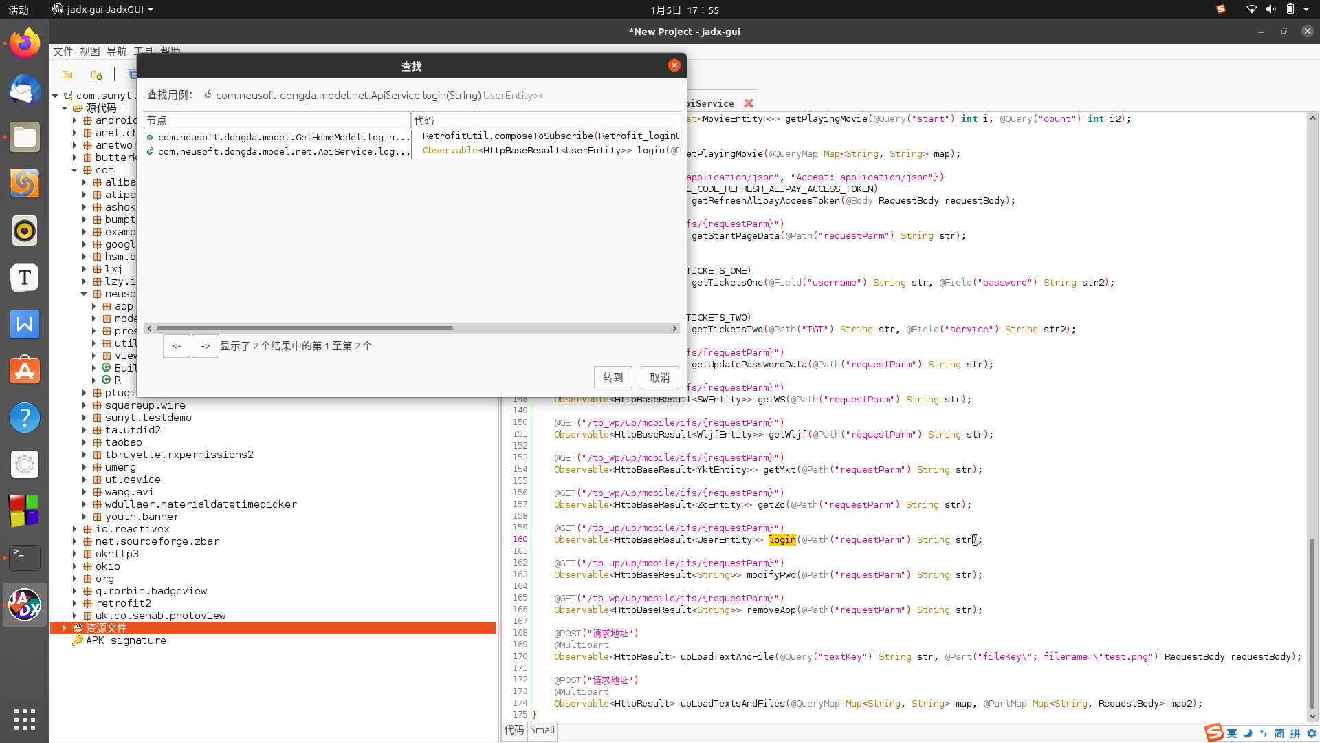
Task: Open Sogou IME settings gear icon
Action: (1312, 733)
